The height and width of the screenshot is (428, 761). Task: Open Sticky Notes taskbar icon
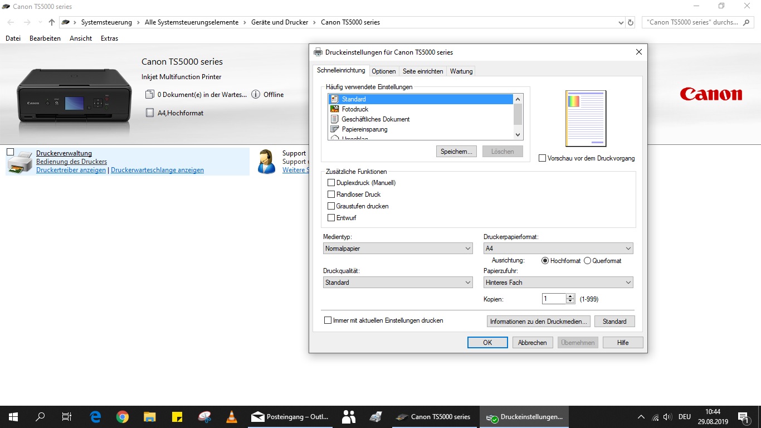(177, 417)
